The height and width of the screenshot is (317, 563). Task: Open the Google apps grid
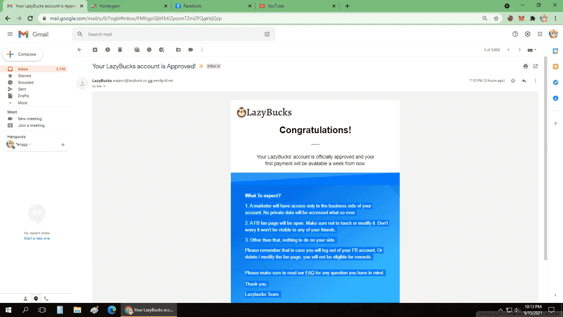pos(540,34)
